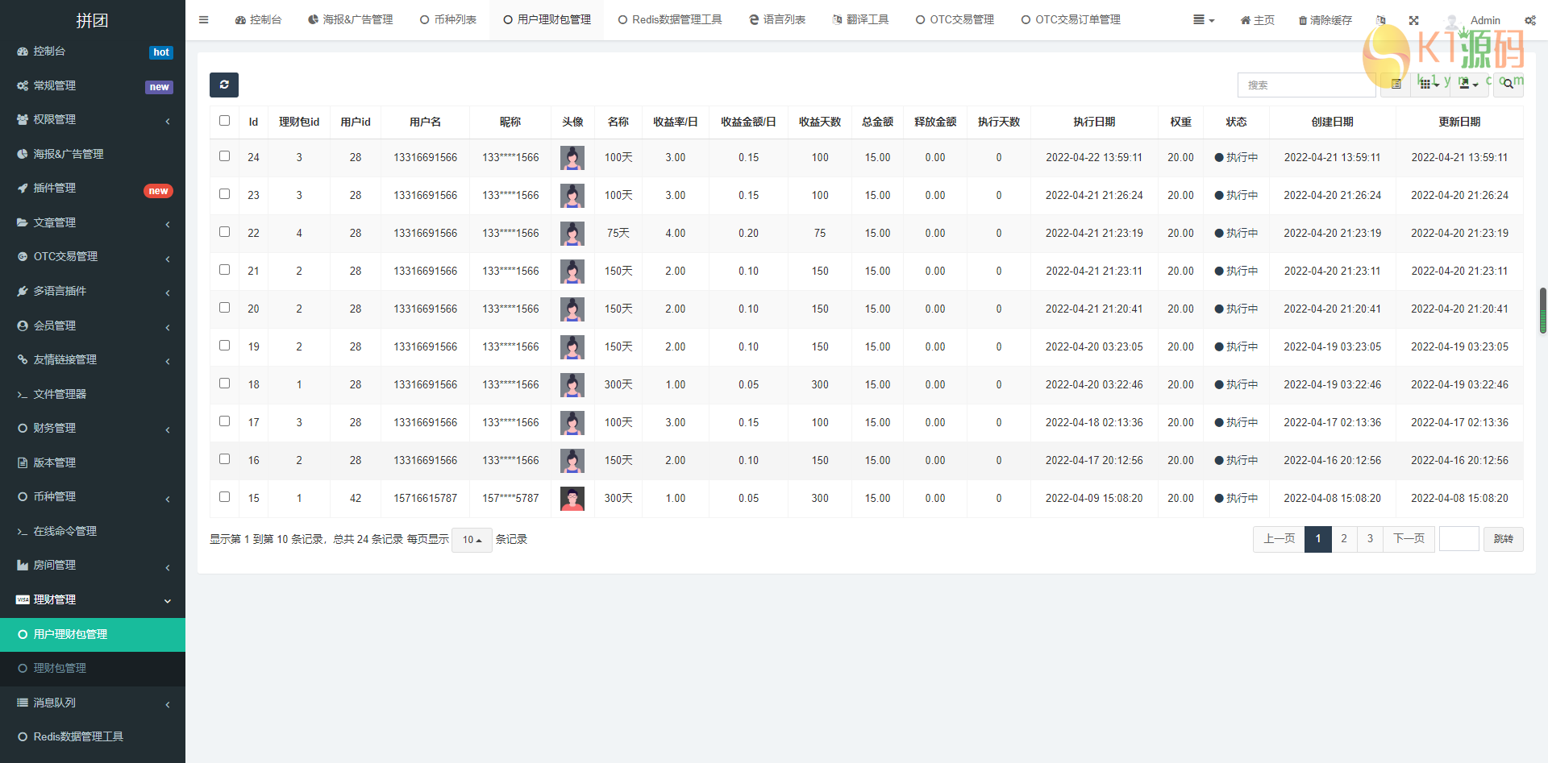Screen dimensions: 1548x763
Task: Click the 币种管理 circle icon in sidebar
Action: 23,496
